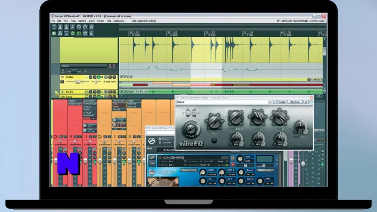
Task: Solo mixer channel 19
Action: [95, 137]
